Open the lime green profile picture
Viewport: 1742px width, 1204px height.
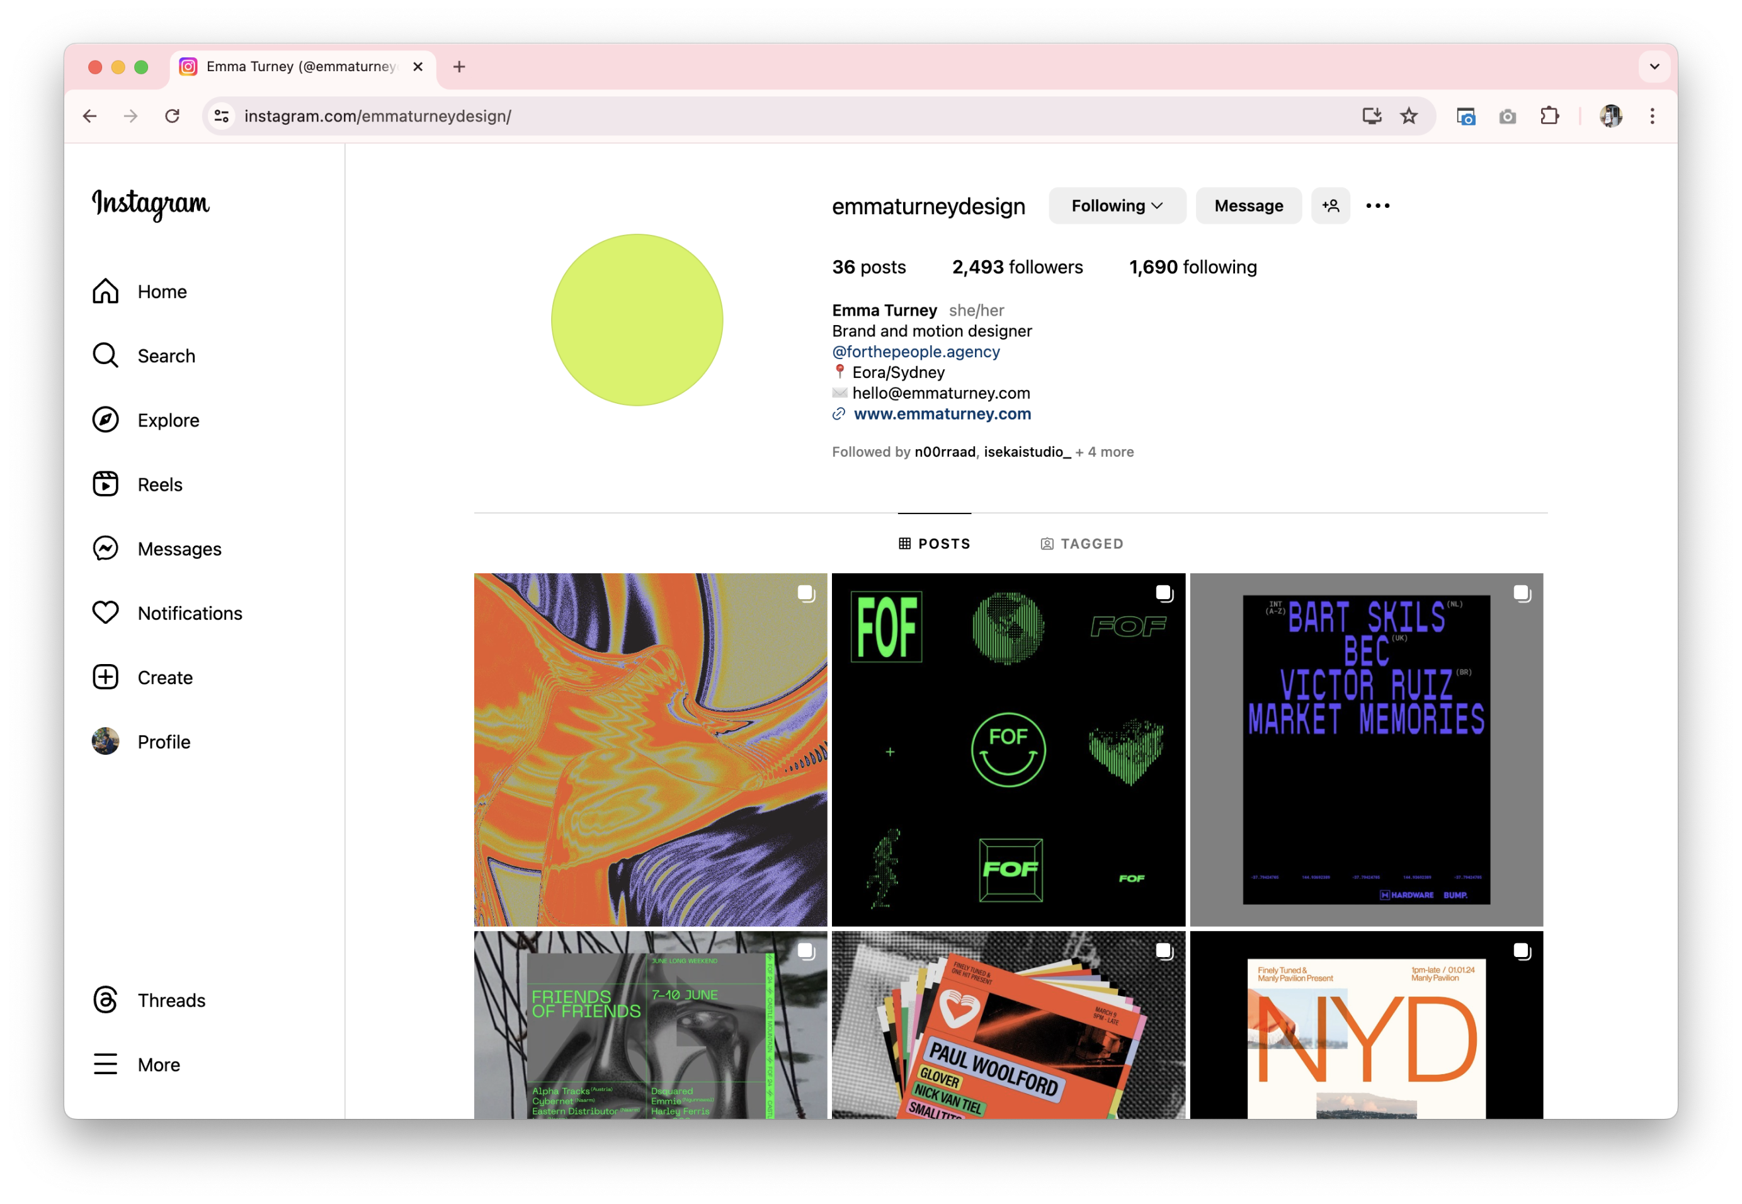(x=637, y=320)
